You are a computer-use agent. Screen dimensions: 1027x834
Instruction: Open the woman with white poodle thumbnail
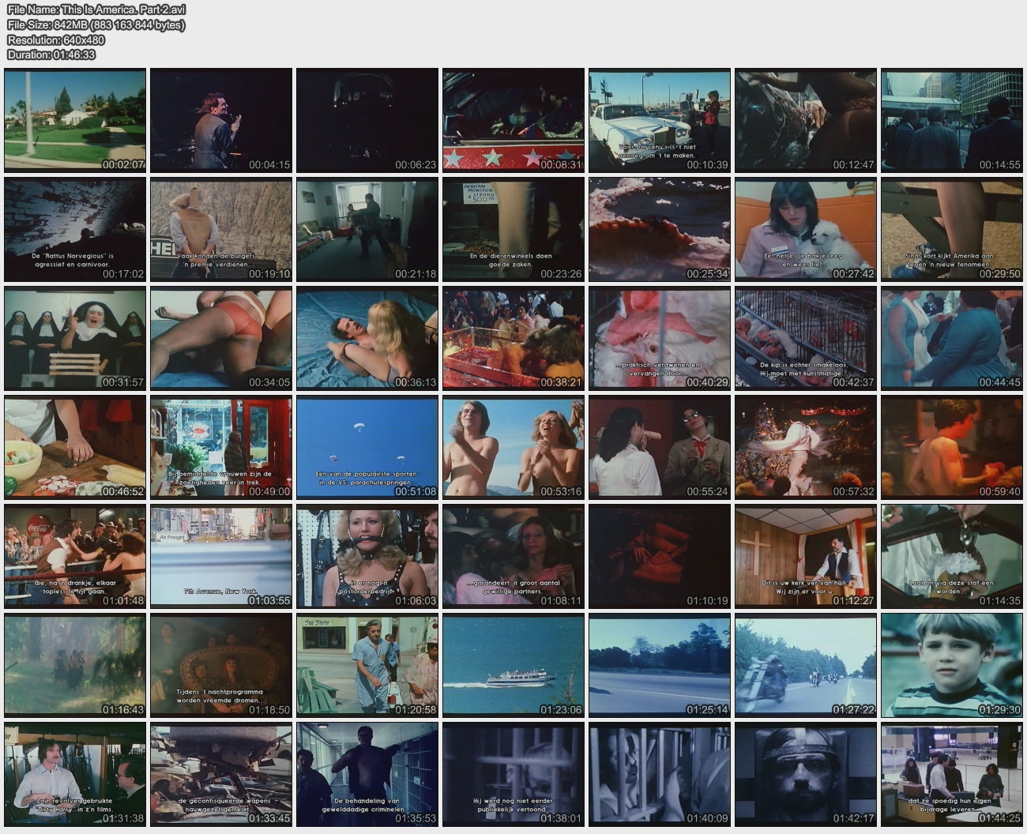pos(806,229)
